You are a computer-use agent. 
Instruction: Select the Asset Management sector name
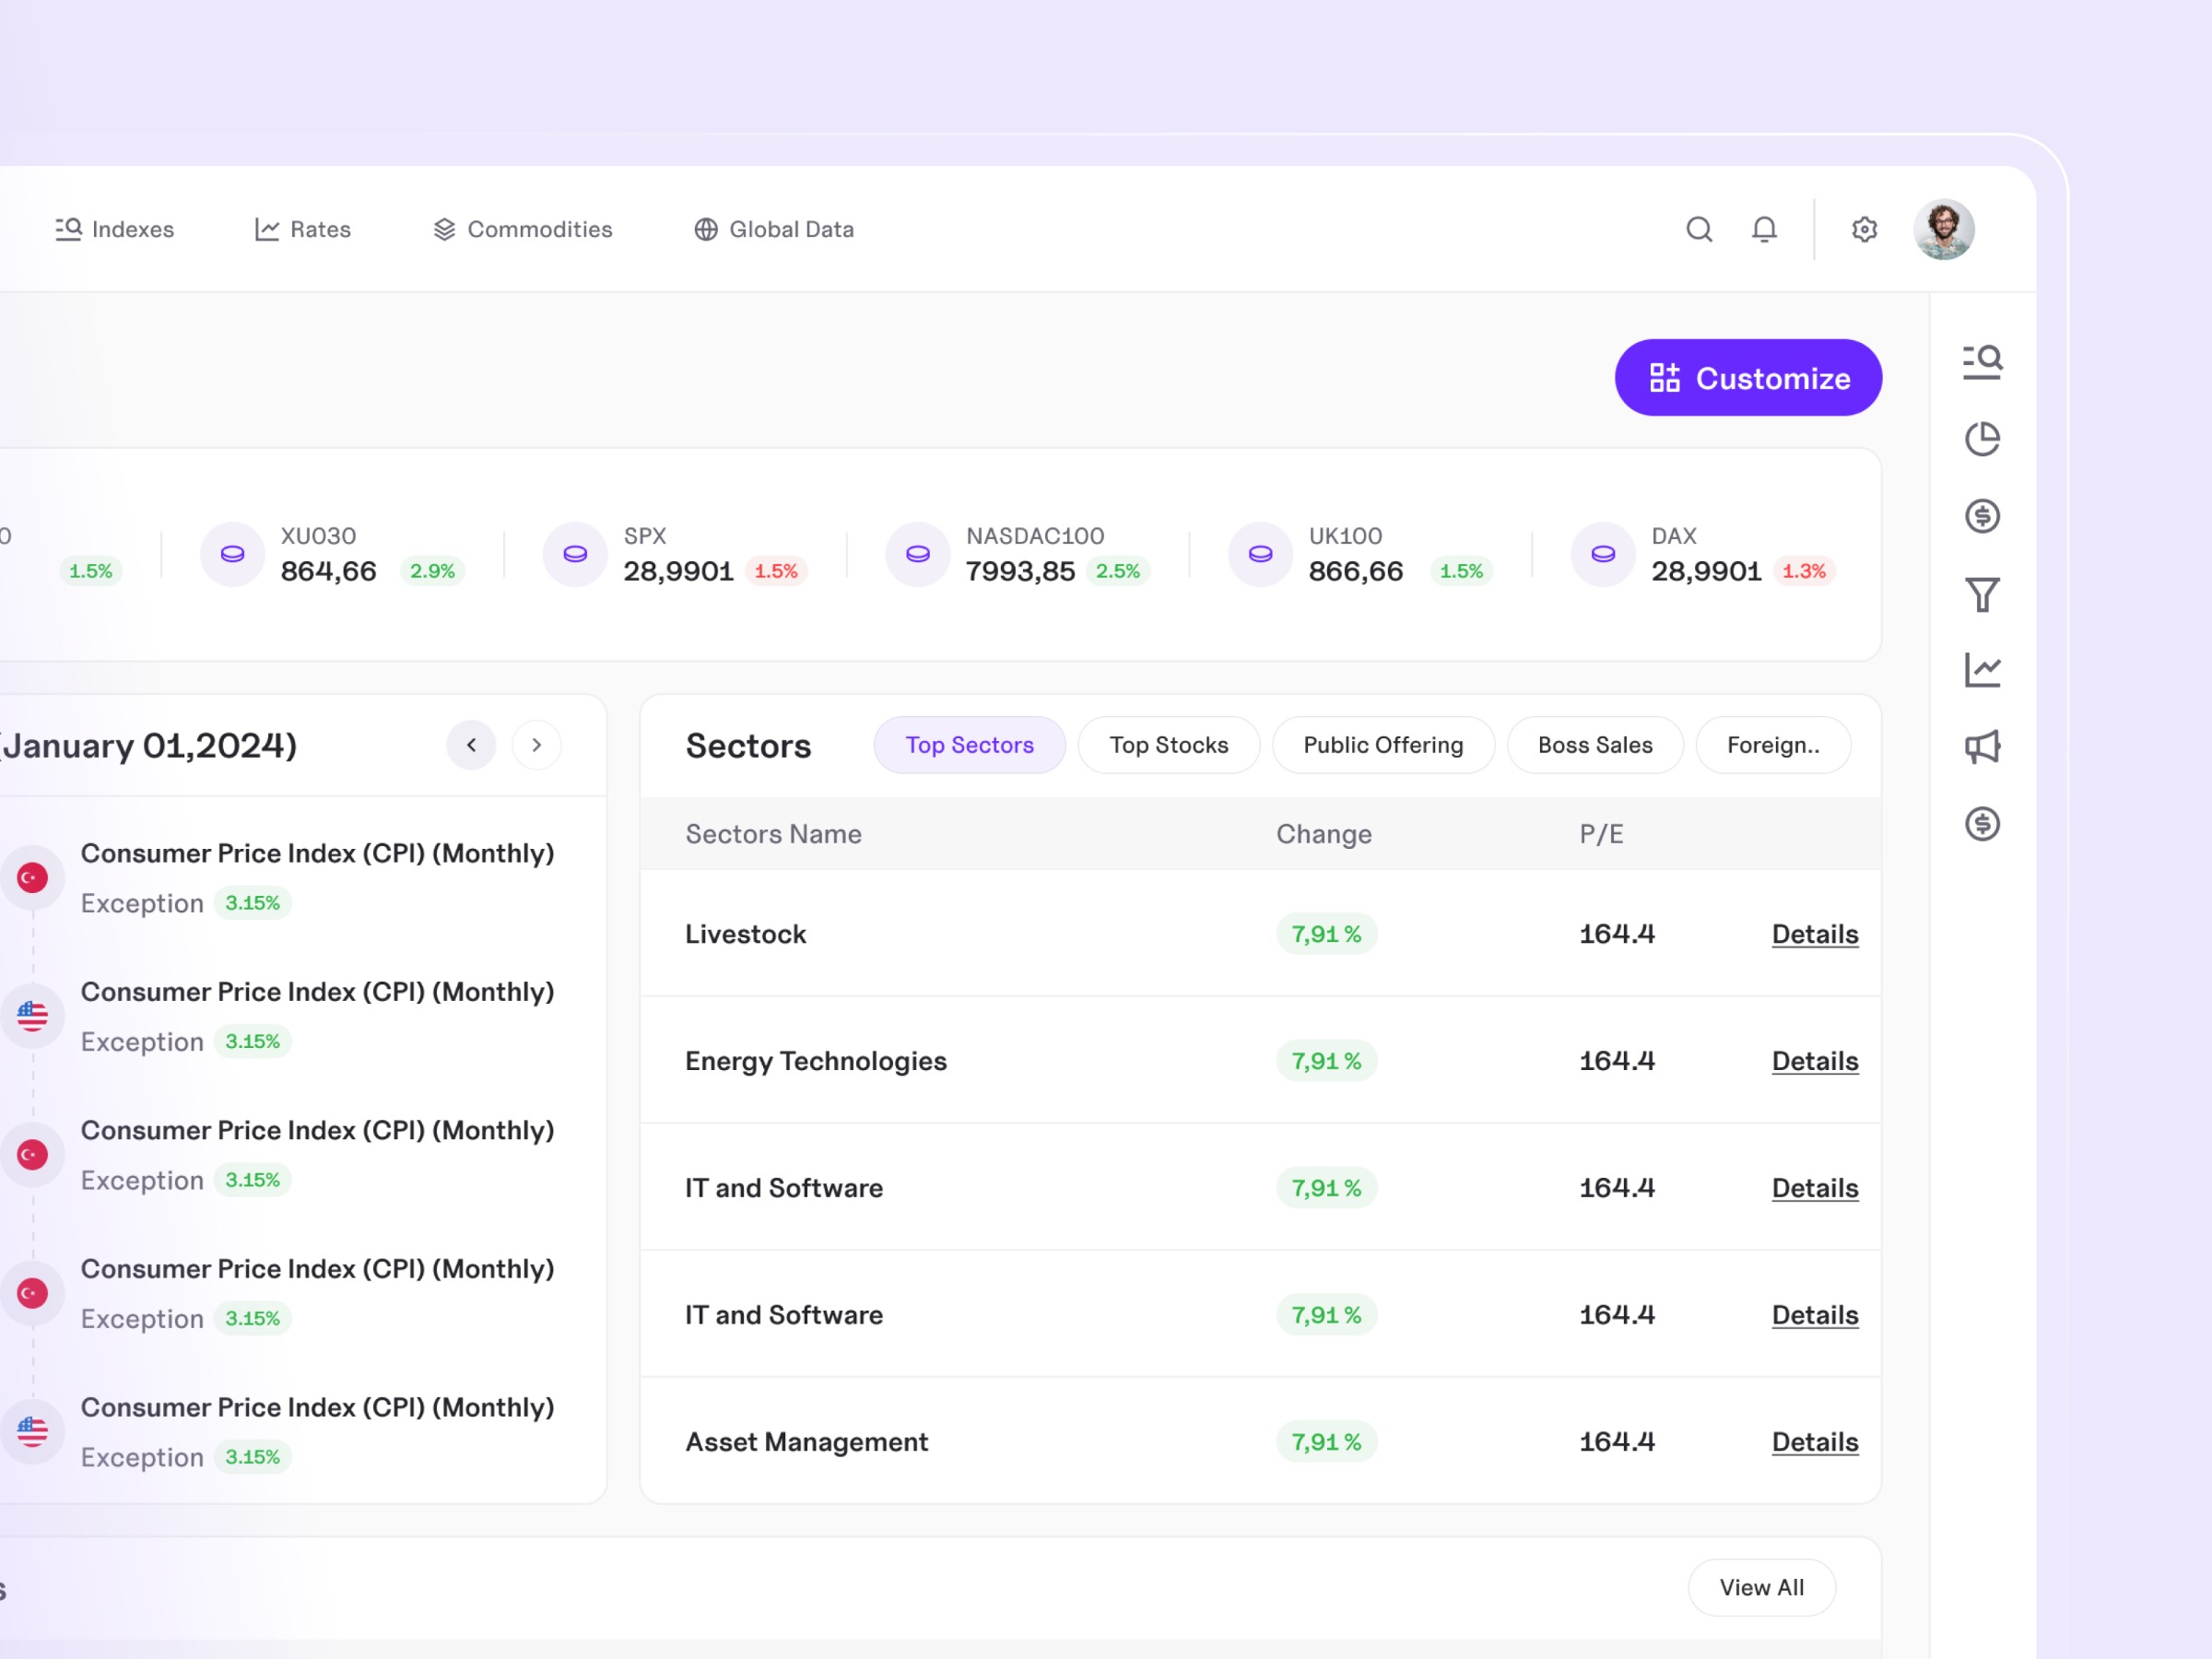point(807,1442)
